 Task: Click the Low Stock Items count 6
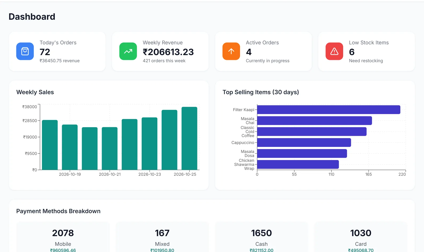coord(352,52)
